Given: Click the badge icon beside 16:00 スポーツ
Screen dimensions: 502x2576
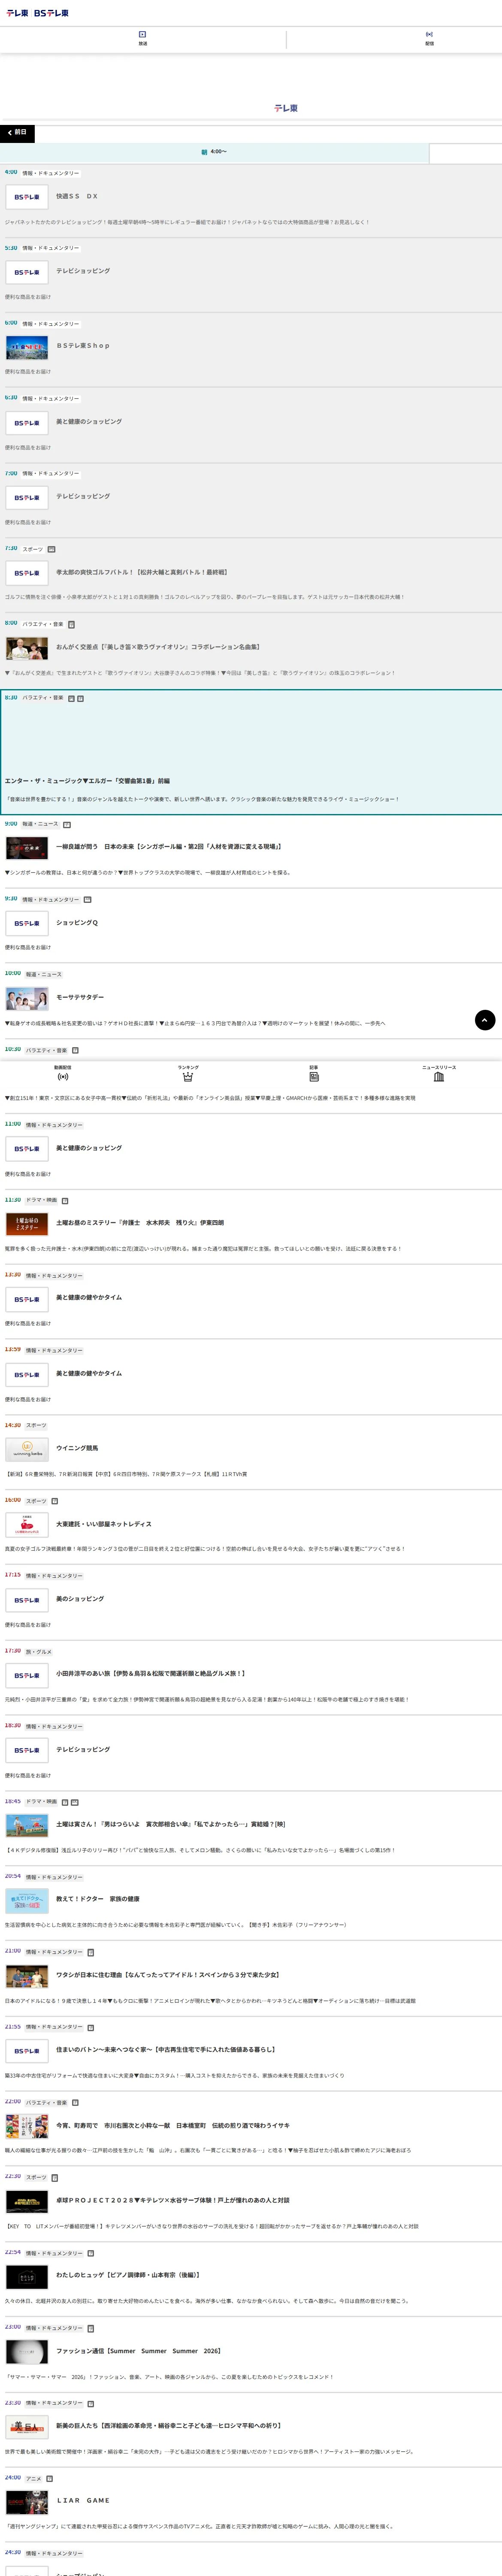Looking at the screenshot, I should click(55, 1501).
